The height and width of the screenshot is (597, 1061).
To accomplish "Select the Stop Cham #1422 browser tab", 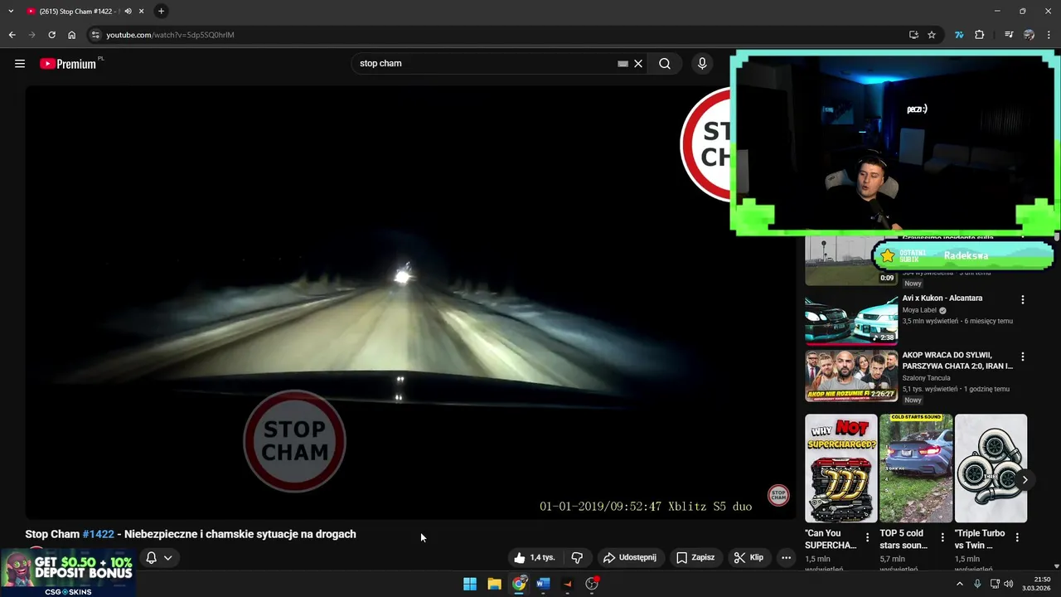I will tap(75, 11).
